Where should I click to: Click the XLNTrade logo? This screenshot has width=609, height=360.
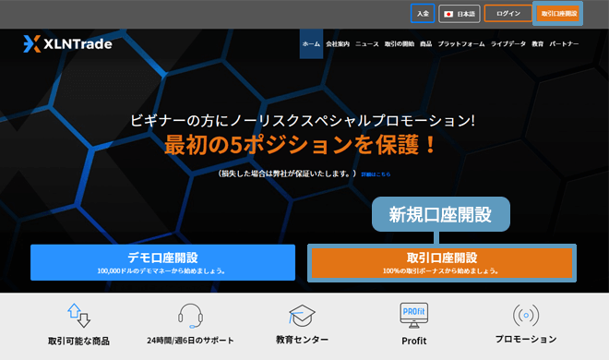[x=67, y=44]
